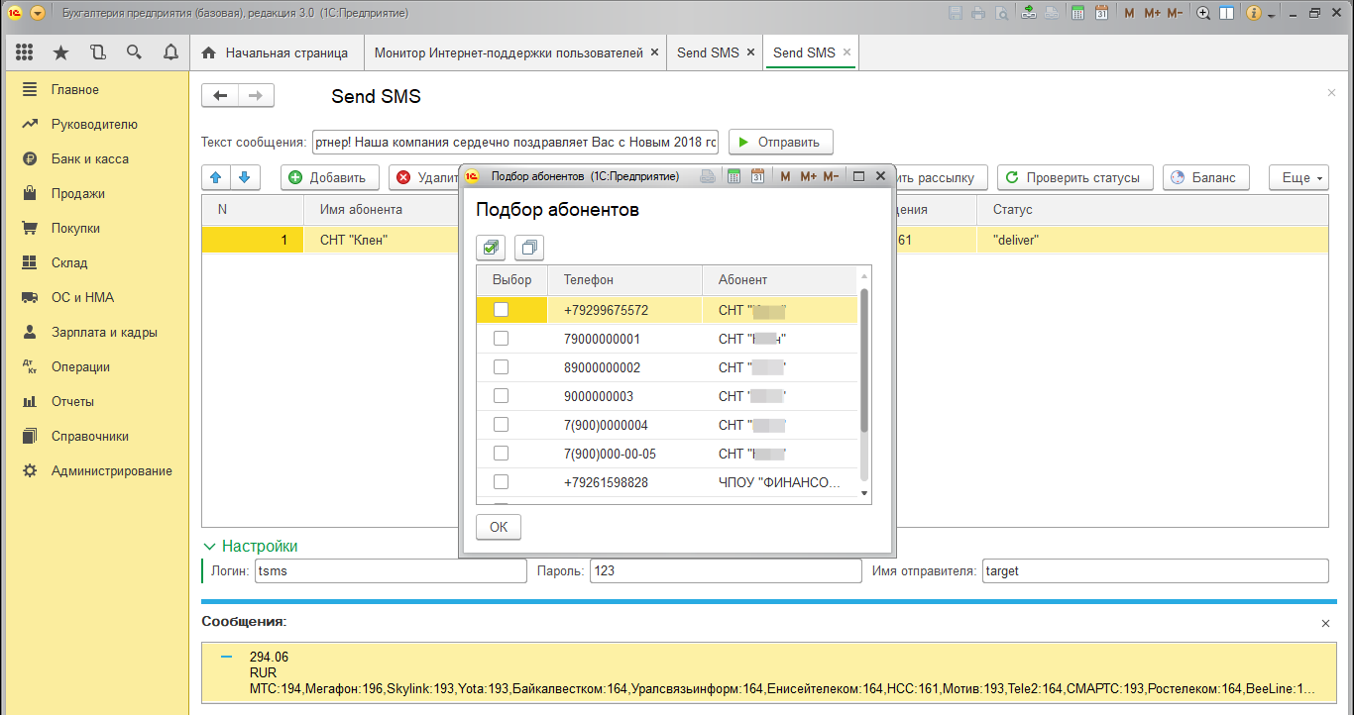This screenshot has height=715, width=1354.
Task: Click the Логин input field
Action: (x=391, y=570)
